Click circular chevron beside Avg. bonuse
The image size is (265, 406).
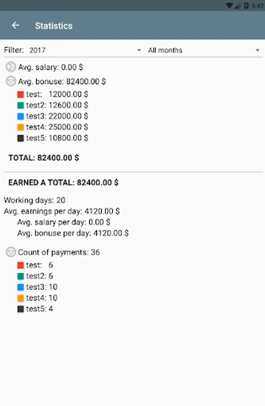11,82
